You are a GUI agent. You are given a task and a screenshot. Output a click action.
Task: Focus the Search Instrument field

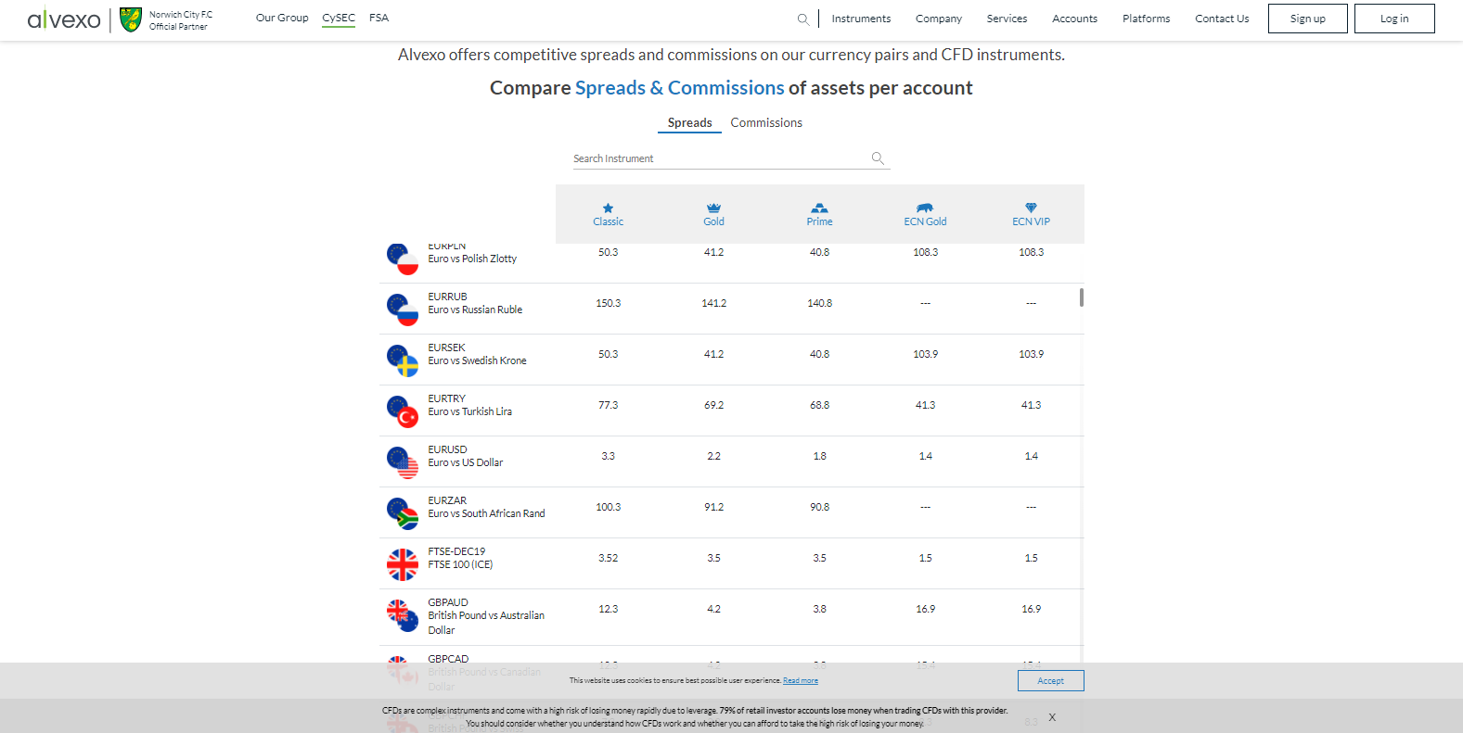click(731, 158)
